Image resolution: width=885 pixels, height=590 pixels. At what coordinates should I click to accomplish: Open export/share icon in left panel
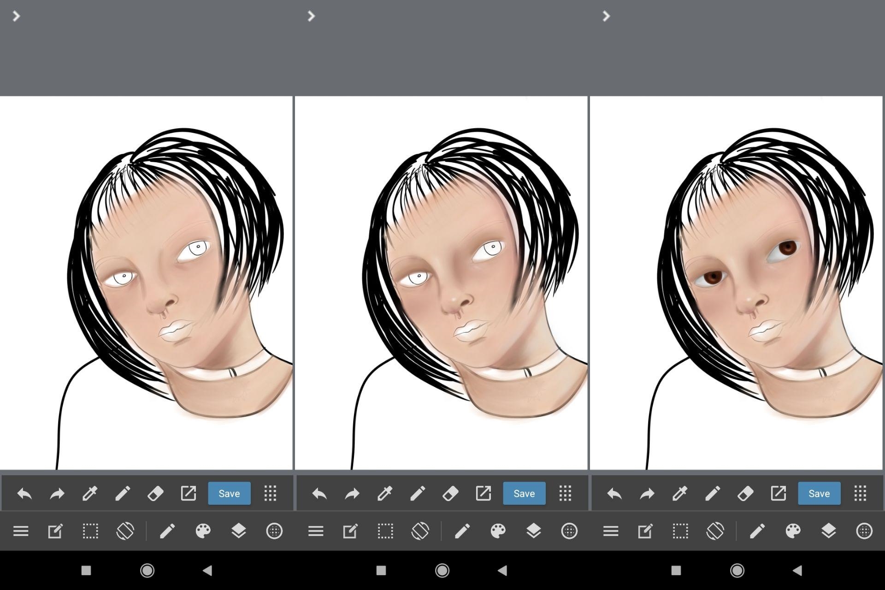[x=188, y=493]
